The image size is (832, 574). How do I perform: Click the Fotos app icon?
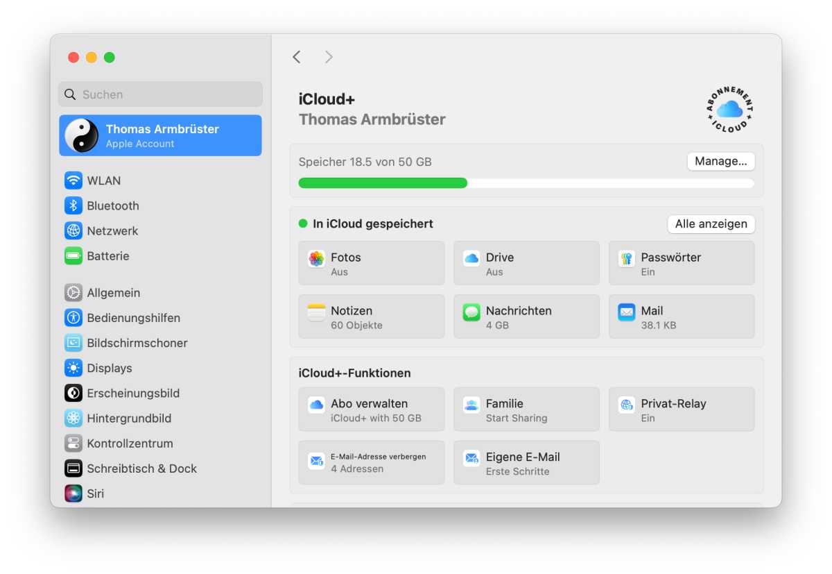pyautogui.click(x=316, y=259)
